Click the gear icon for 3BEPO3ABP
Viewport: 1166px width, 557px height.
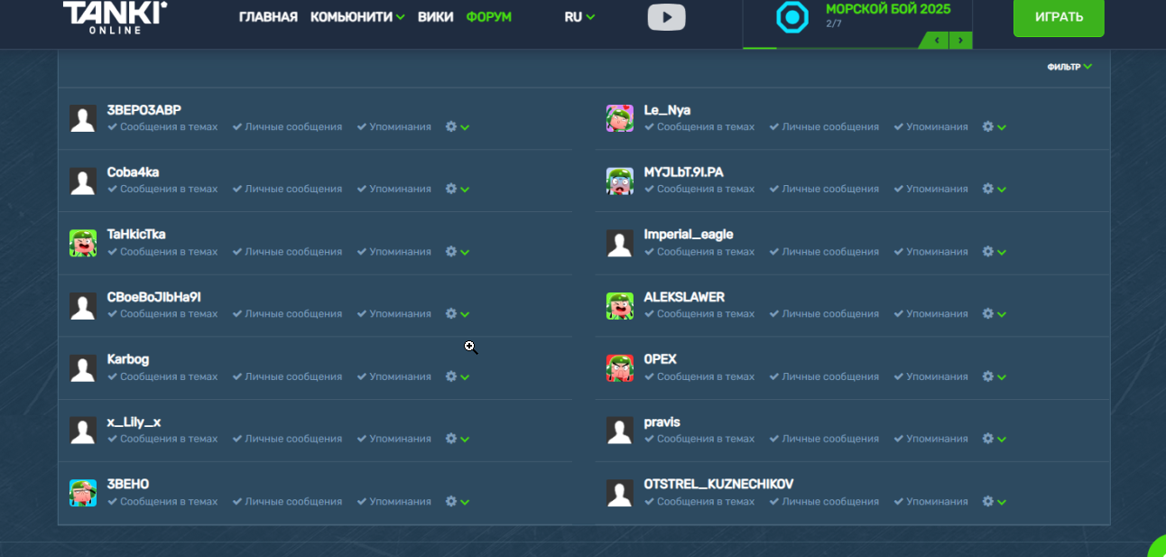click(x=451, y=126)
